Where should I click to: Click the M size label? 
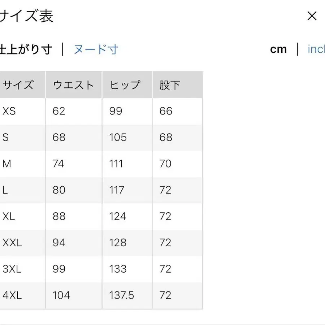coord(7,164)
